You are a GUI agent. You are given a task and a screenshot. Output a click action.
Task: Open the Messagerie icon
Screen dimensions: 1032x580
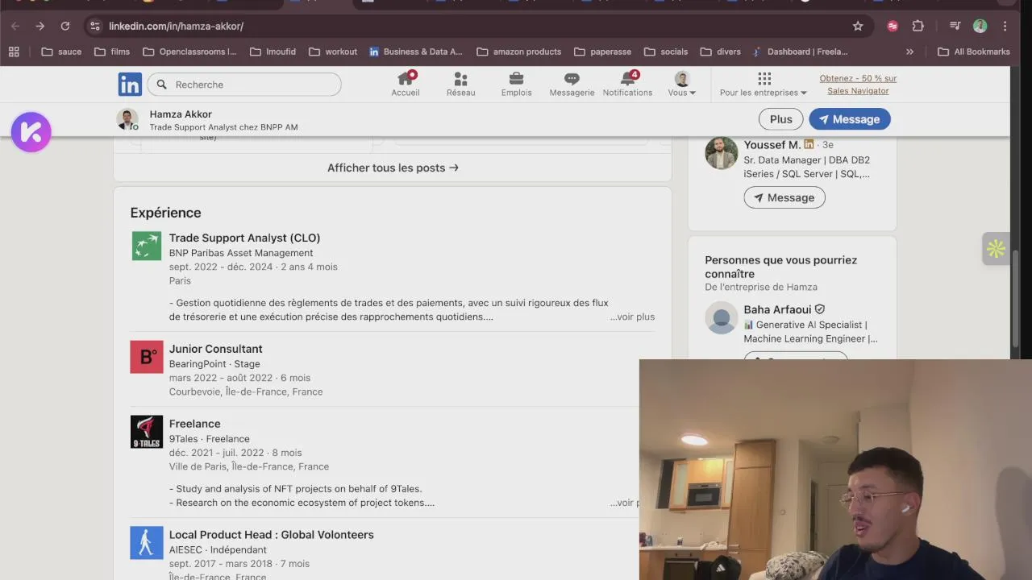(x=572, y=84)
